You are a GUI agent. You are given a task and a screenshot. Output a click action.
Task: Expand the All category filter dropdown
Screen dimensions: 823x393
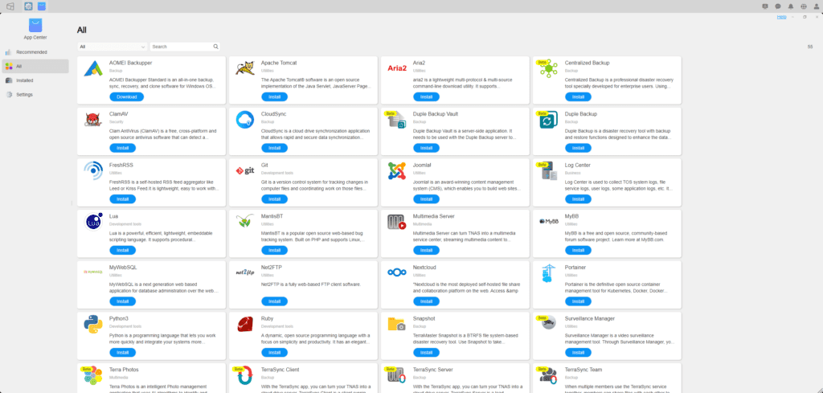[x=112, y=47]
